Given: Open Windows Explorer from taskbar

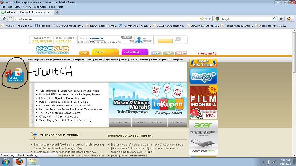Looking at the screenshot, I should tap(33, 162).
